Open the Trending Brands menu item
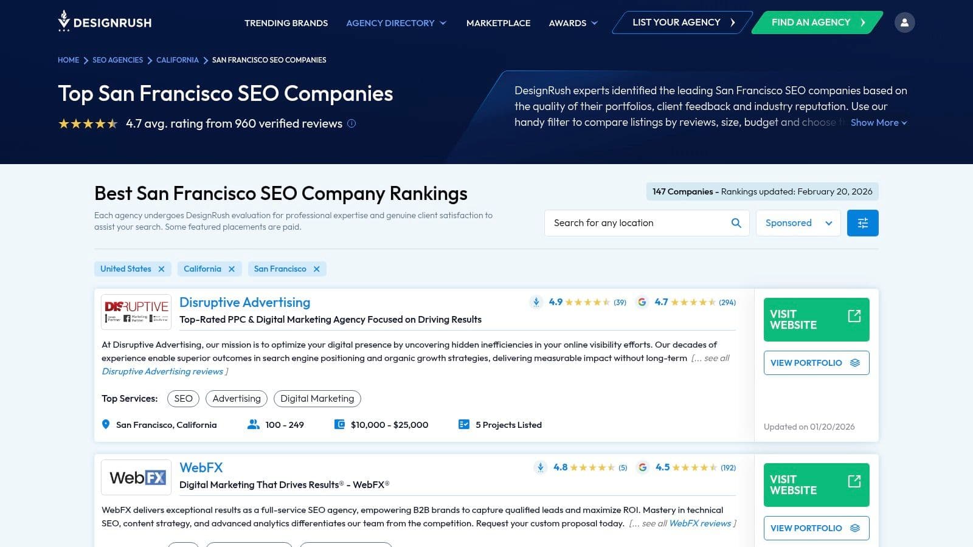973x547 pixels. (286, 23)
